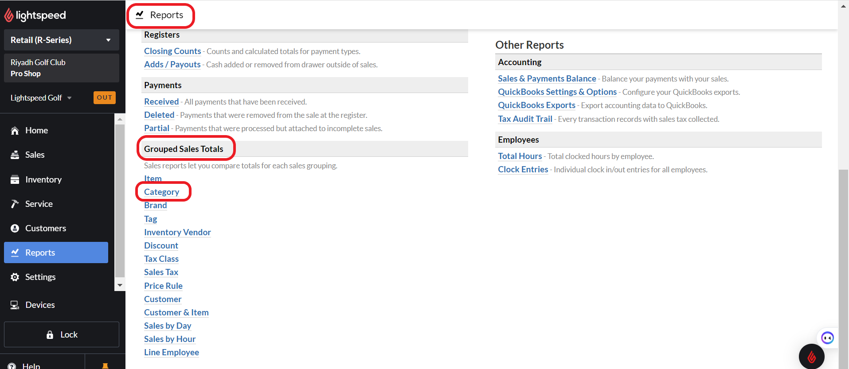Open the Sales Tax report

click(161, 272)
